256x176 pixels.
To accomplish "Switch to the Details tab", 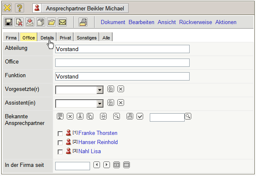I will [47, 38].
